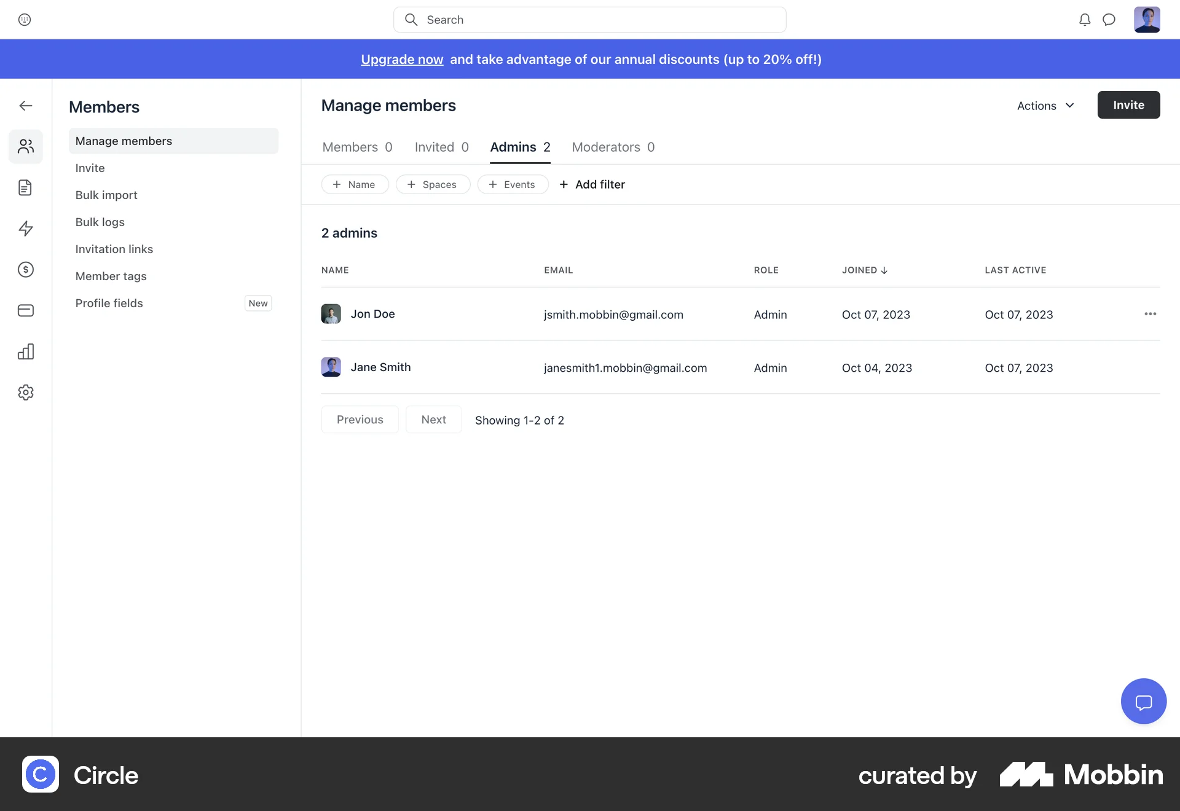Screen dimensions: 1180x811
Task: Open the Actions dropdown menu
Action: tap(1045, 105)
